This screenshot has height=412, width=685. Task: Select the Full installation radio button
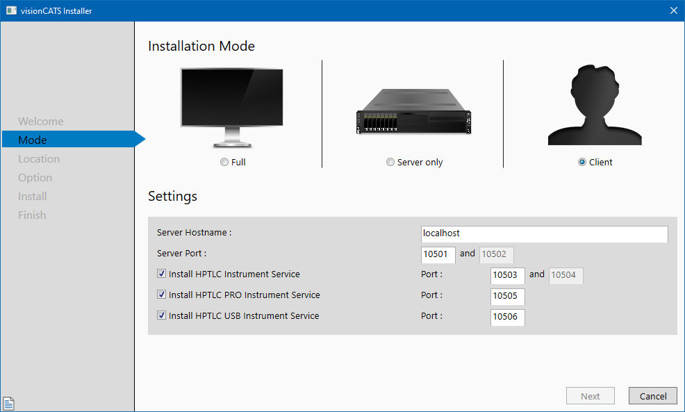click(x=224, y=162)
